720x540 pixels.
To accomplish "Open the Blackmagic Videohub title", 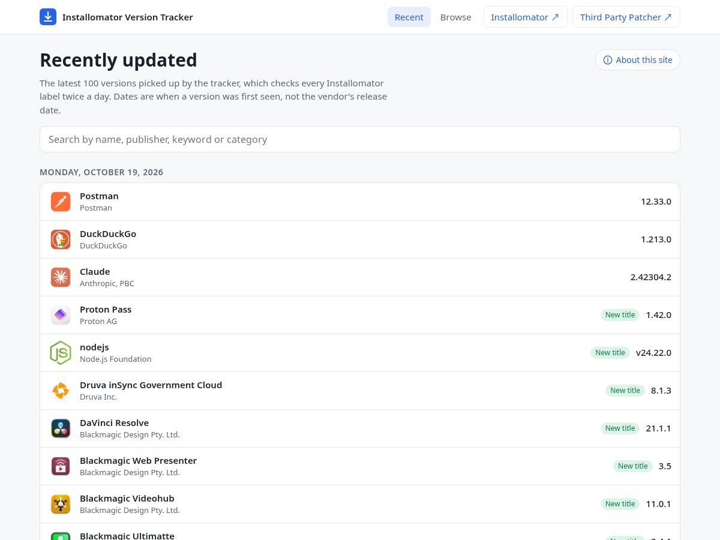I will tap(127, 499).
